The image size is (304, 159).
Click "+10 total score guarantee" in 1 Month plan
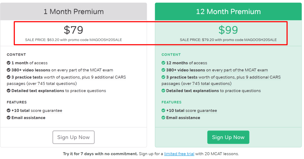(x=37, y=110)
